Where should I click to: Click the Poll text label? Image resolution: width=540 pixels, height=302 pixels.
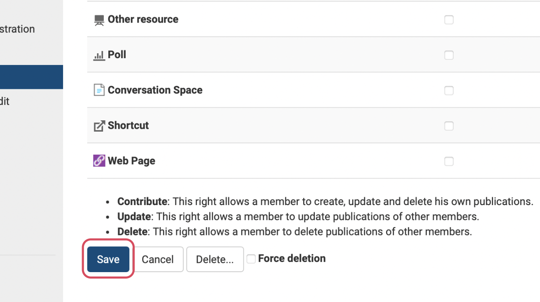[x=117, y=55]
